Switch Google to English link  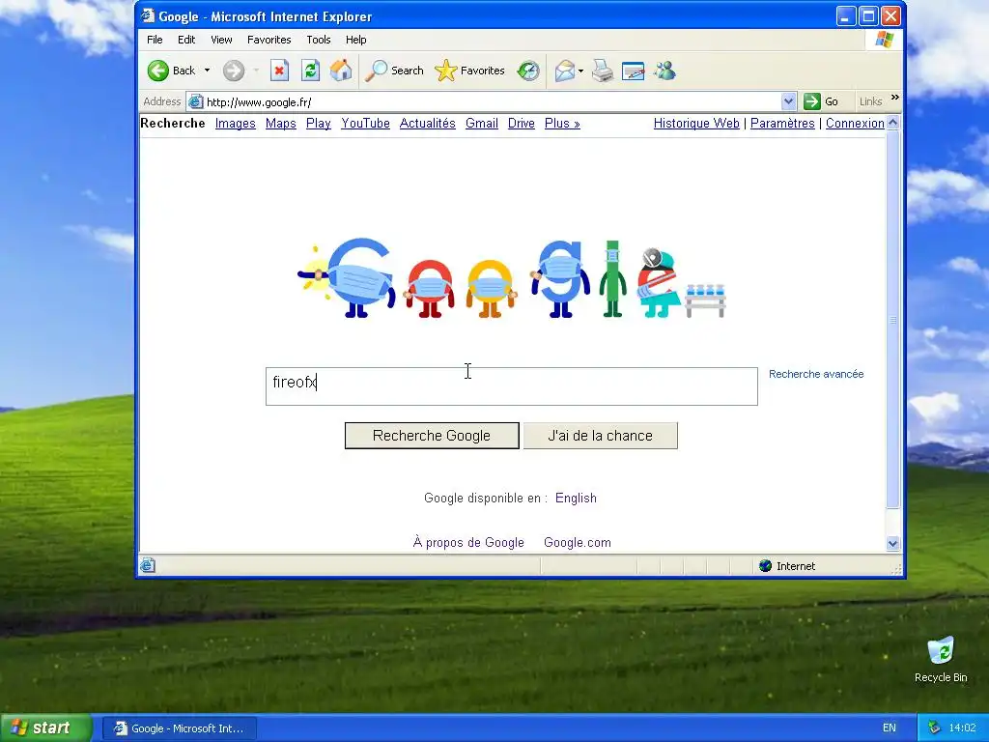click(576, 498)
